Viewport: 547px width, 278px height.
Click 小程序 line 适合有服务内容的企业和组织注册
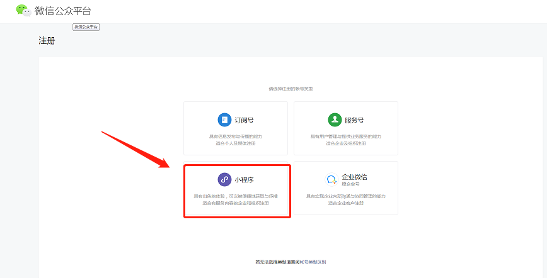click(236, 203)
